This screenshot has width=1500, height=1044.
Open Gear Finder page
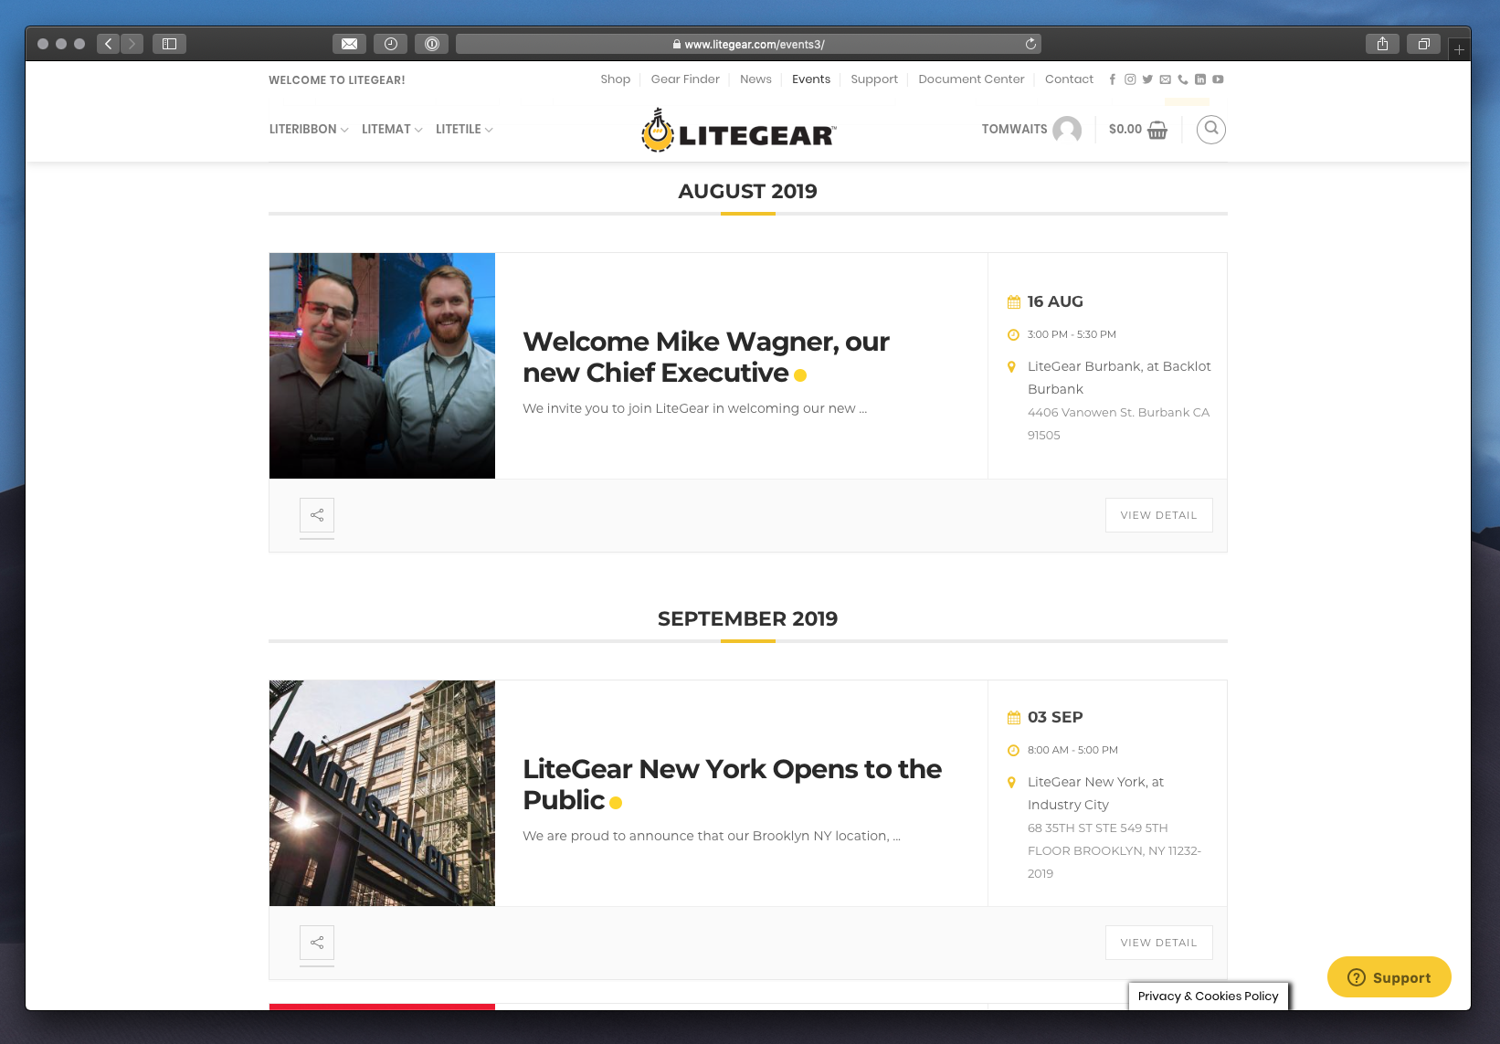tap(685, 79)
